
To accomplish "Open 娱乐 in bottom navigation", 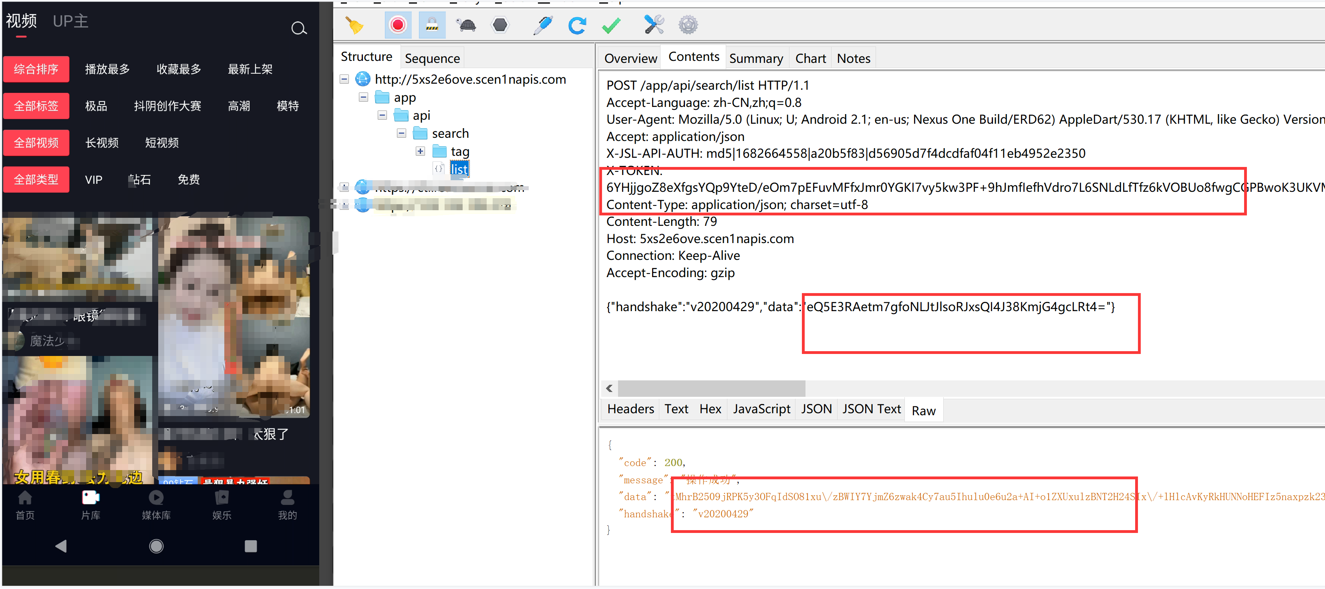I will pos(222,505).
